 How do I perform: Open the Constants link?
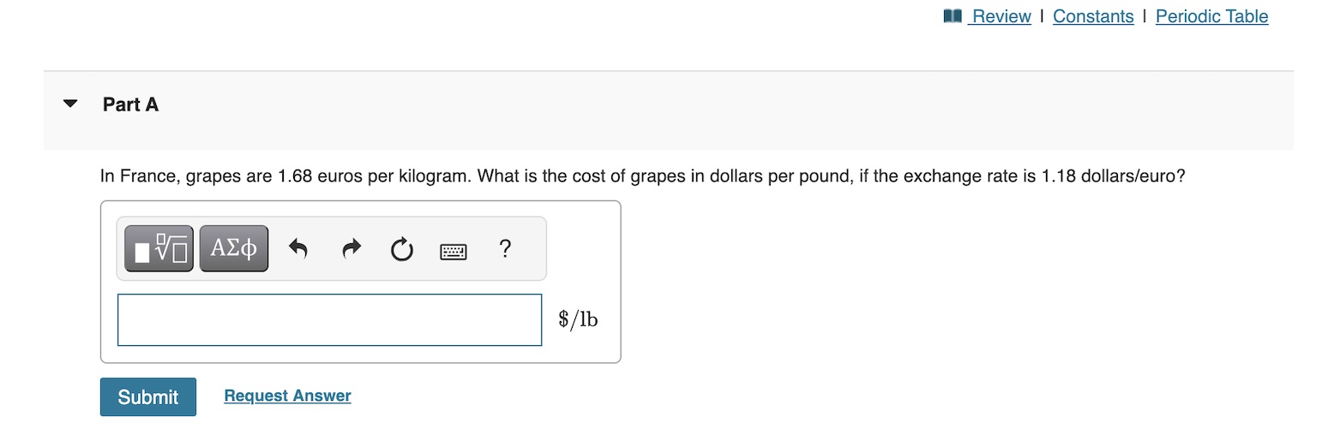tap(1093, 16)
